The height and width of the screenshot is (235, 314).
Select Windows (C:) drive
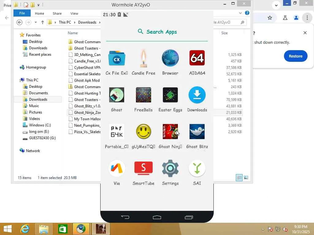[40, 125]
